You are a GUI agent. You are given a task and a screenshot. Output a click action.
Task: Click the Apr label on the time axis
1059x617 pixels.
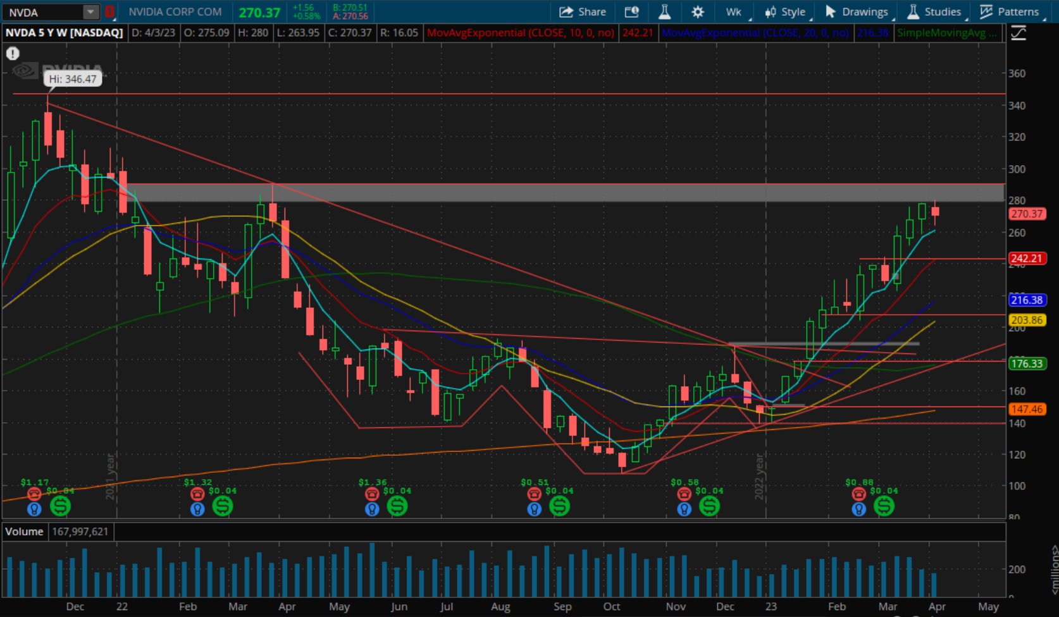coord(937,607)
